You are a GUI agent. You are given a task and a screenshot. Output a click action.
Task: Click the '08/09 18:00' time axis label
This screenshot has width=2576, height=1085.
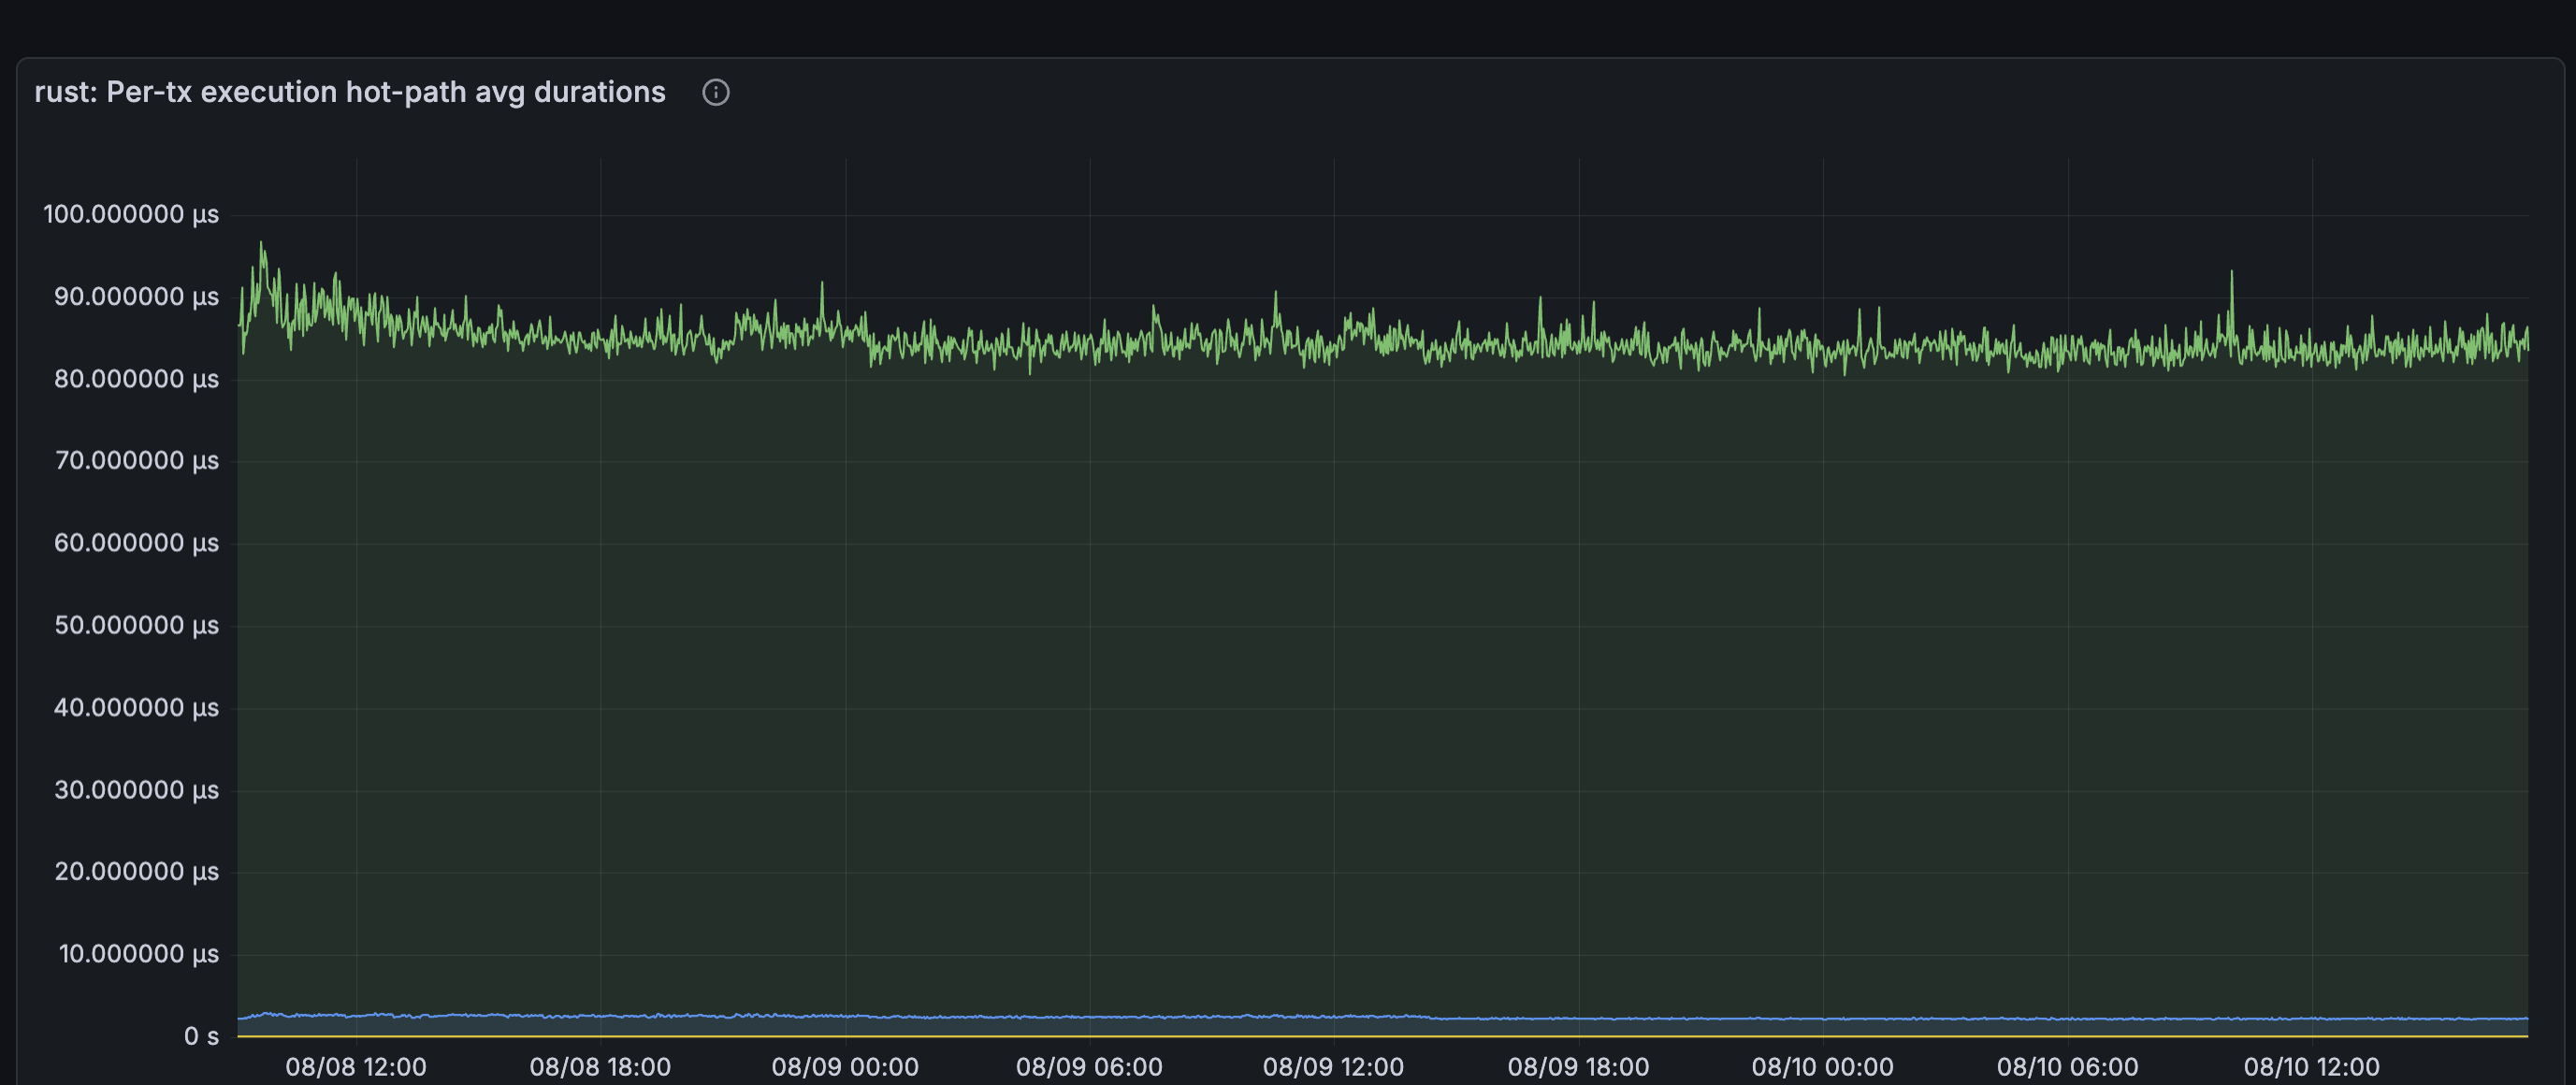[1578, 1067]
